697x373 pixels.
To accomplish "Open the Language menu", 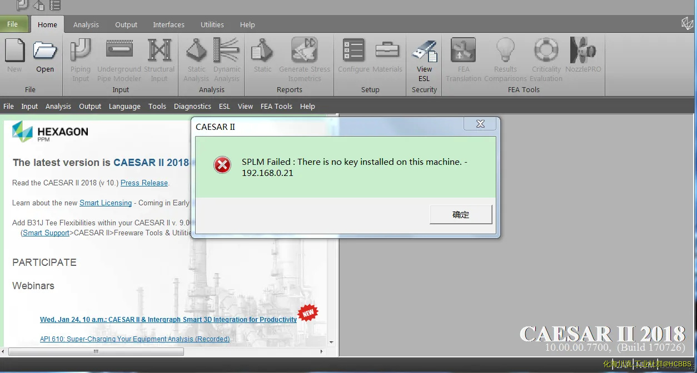I will pyautogui.click(x=125, y=106).
